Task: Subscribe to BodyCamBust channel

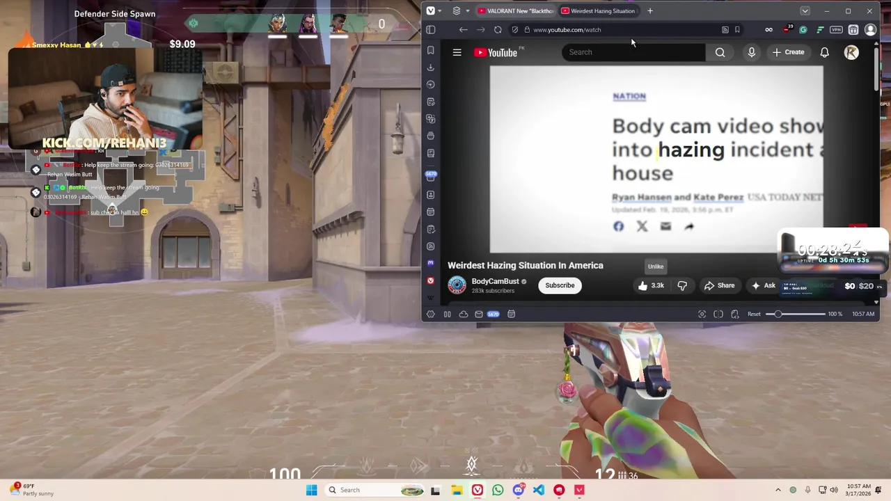Action: 560,285
